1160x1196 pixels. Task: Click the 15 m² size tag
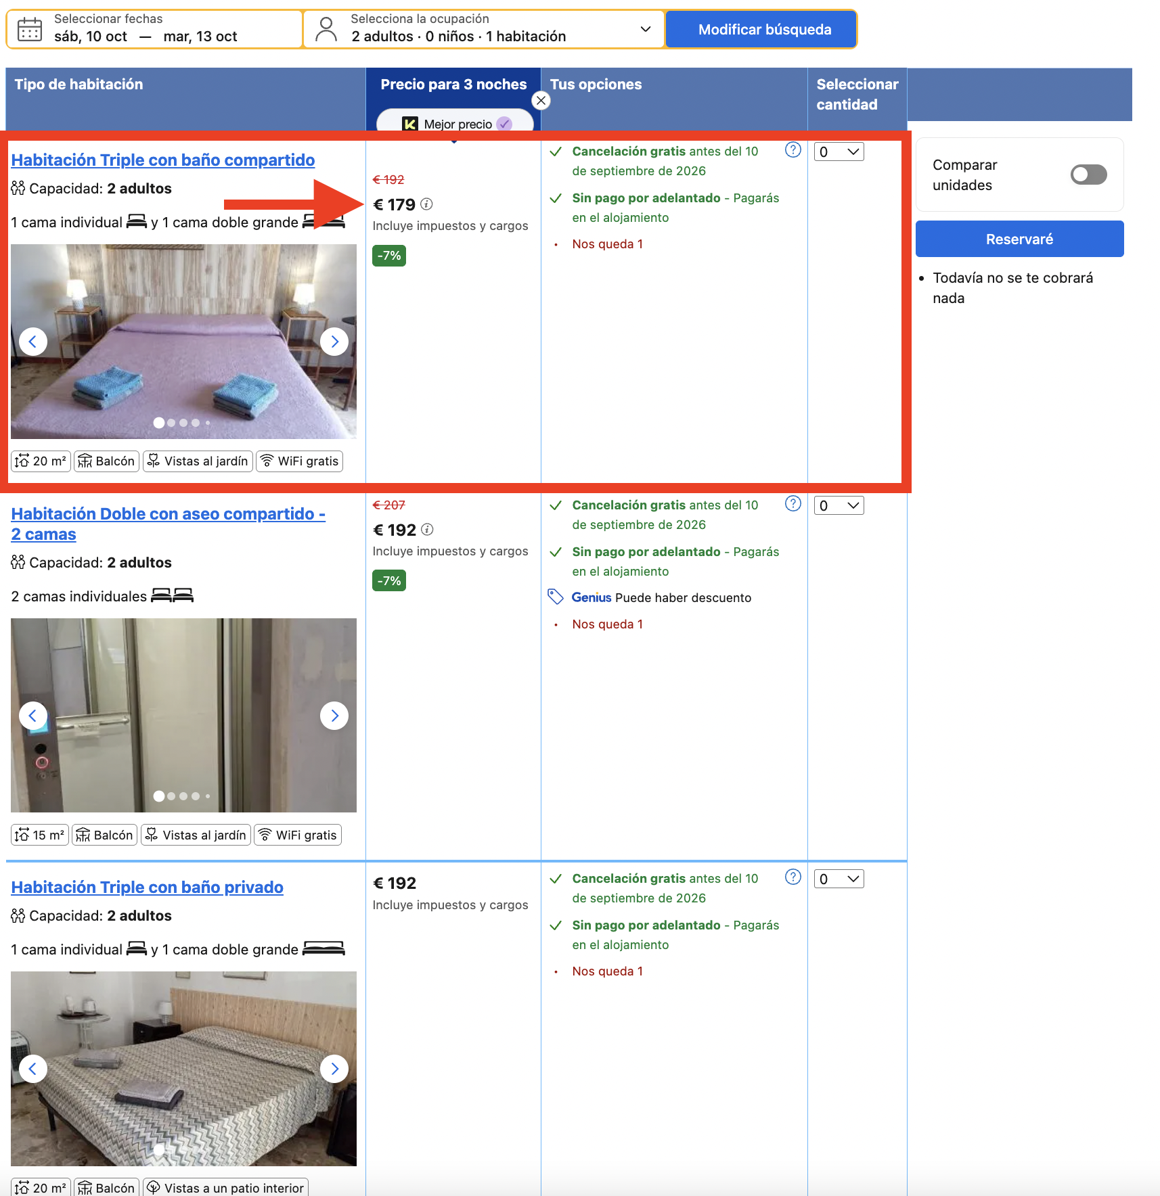pyautogui.click(x=40, y=835)
